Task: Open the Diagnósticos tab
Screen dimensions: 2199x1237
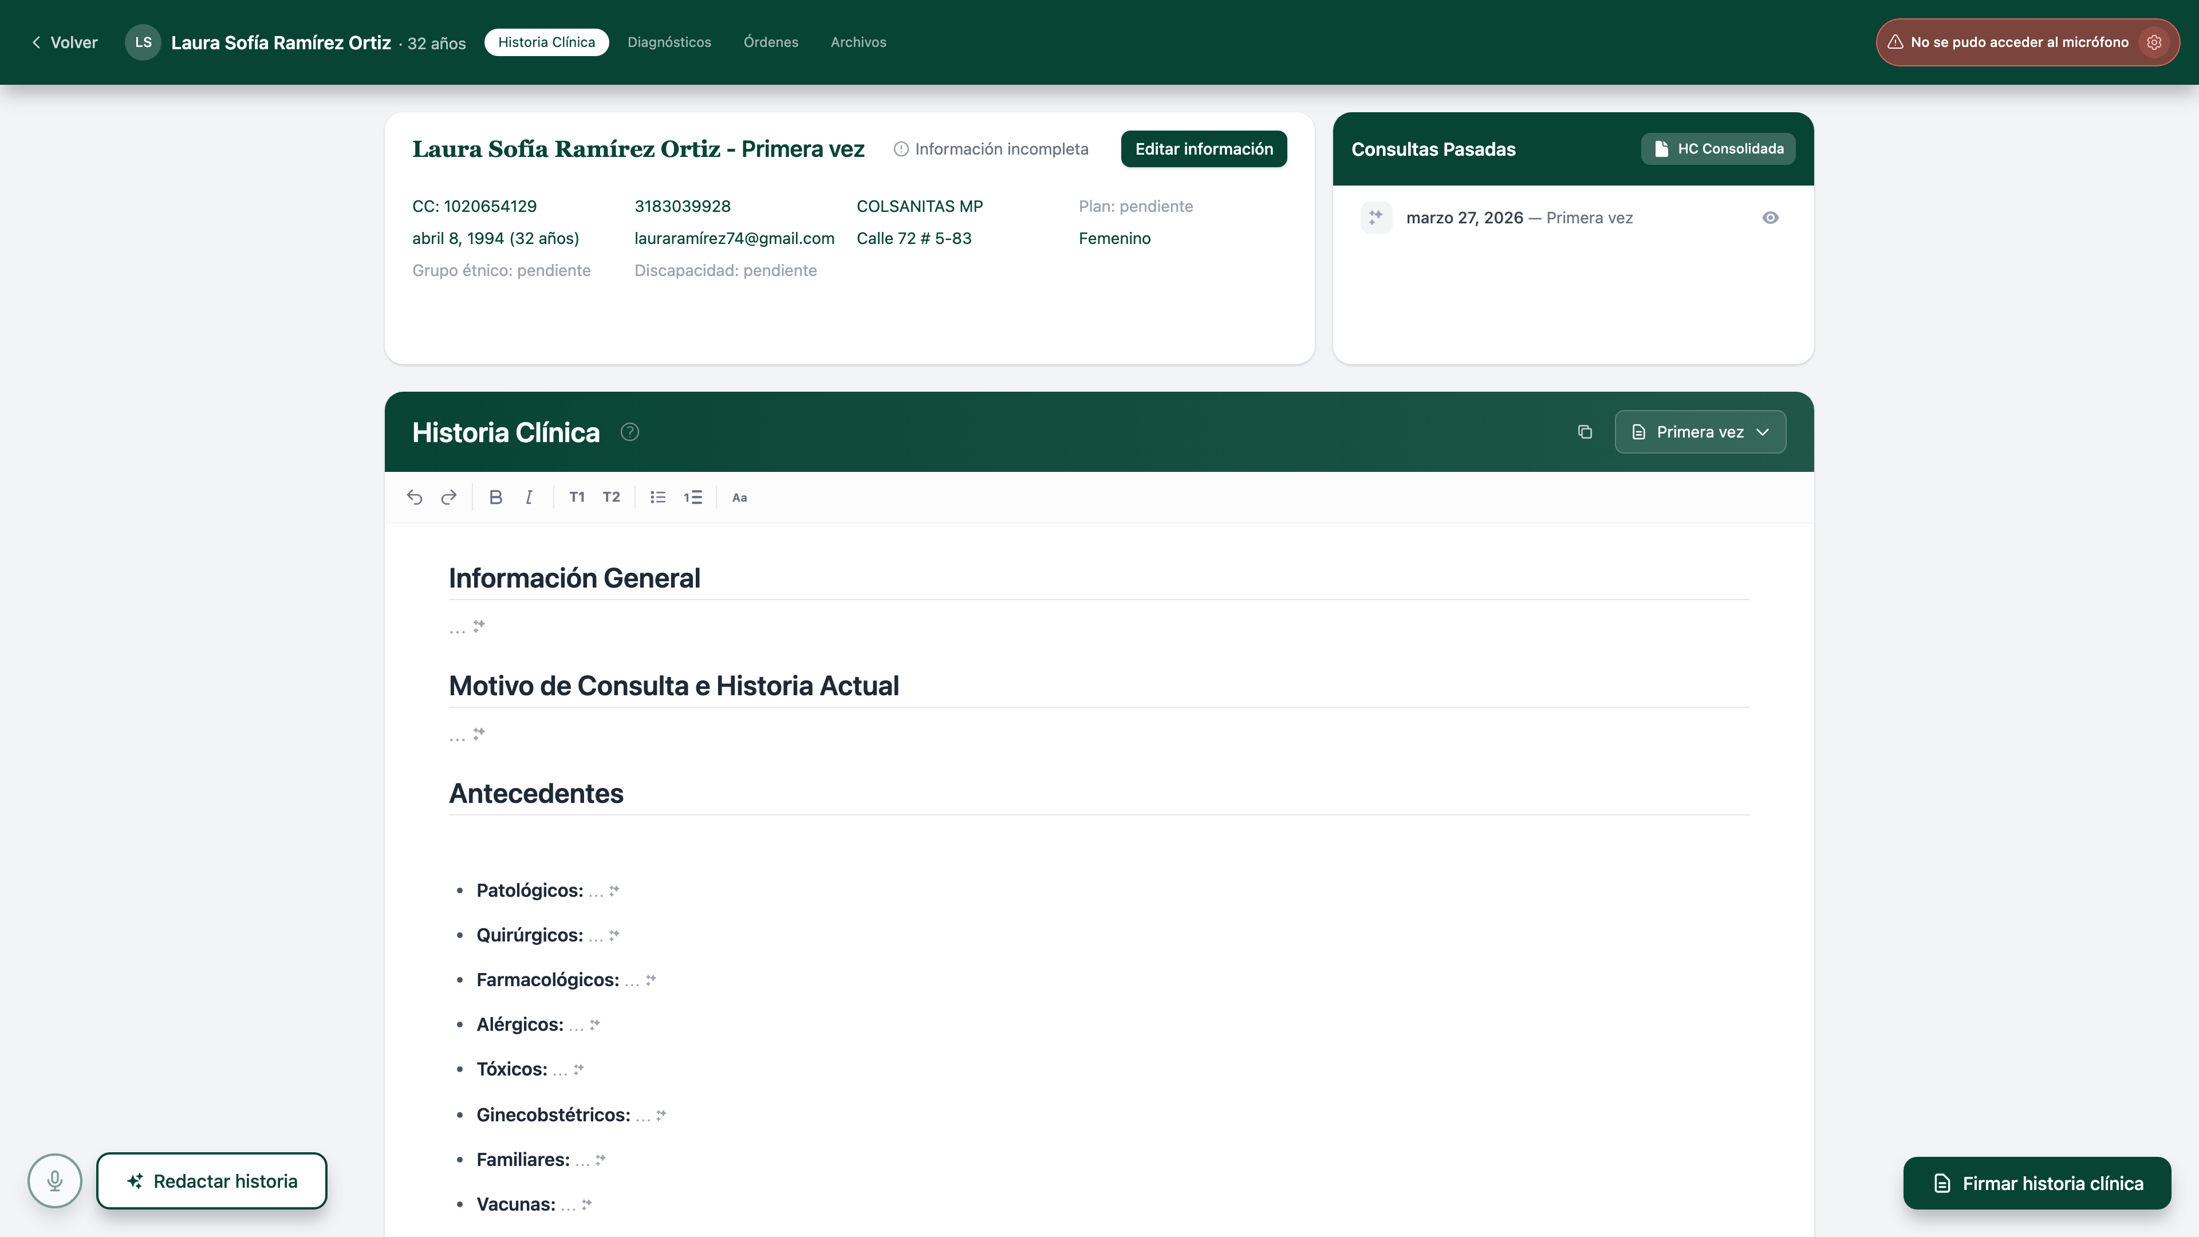Action: click(669, 42)
